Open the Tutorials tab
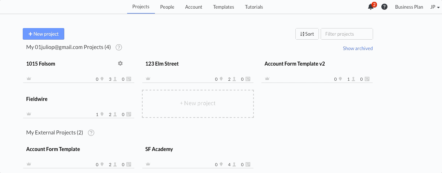The image size is (442, 173). [x=254, y=7]
